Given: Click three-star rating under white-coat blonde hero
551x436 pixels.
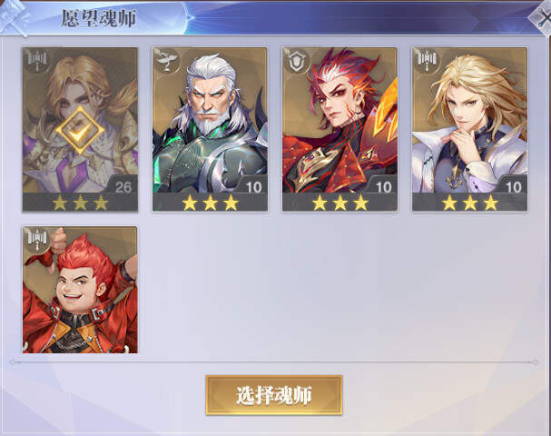Looking at the screenshot, I should (x=470, y=203).
